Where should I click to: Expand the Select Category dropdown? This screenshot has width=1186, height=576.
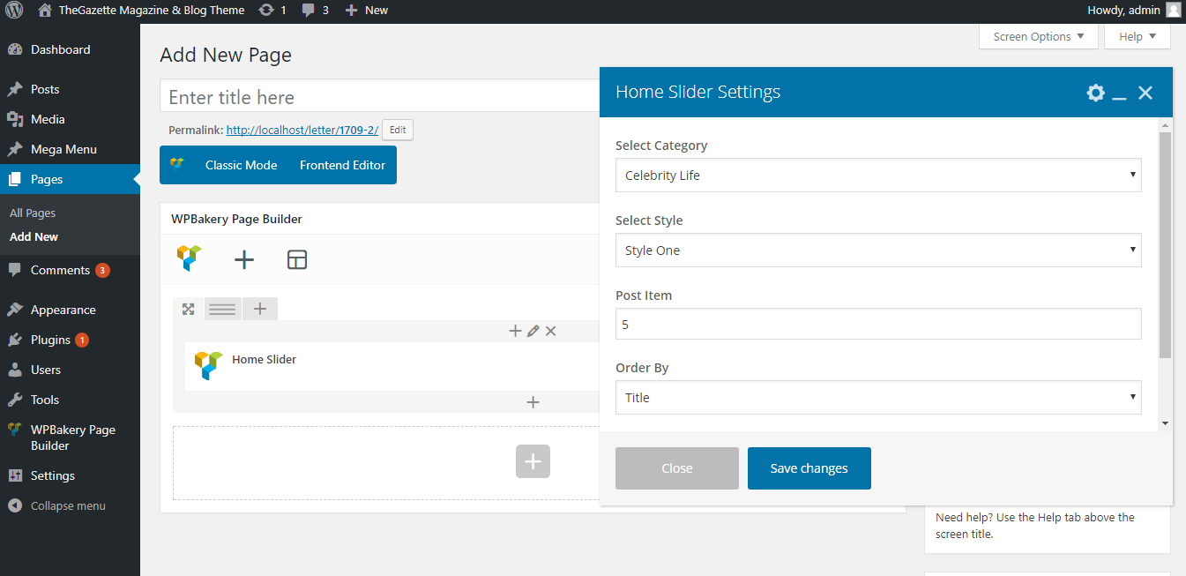pos(877,176)
